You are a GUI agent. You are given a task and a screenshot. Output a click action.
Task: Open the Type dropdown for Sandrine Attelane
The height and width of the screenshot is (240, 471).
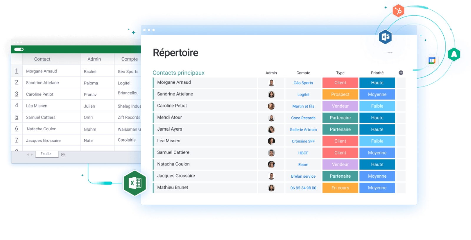(340, 94)
